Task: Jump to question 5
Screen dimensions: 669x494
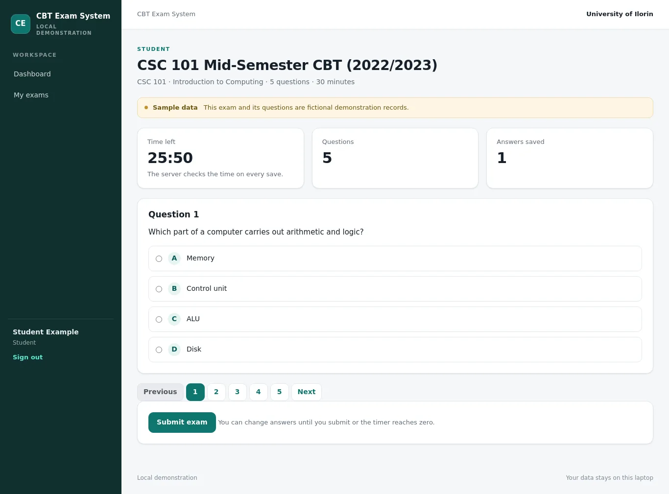Action: tap(280, 392)
